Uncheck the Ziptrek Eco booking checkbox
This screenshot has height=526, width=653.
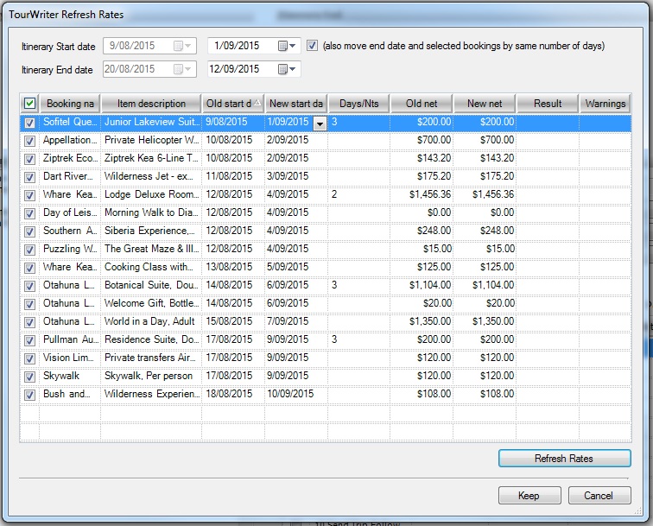pos(29,159)
